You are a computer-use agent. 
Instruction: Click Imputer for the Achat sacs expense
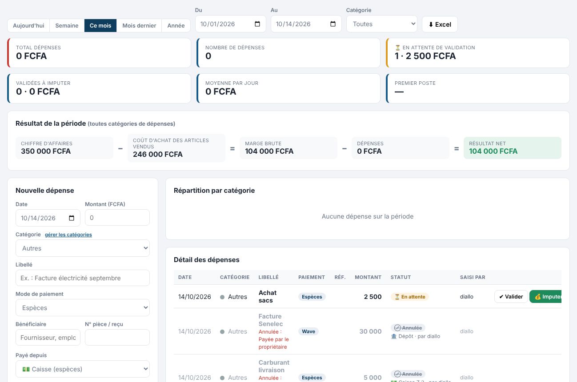click(x=546, y=297)
